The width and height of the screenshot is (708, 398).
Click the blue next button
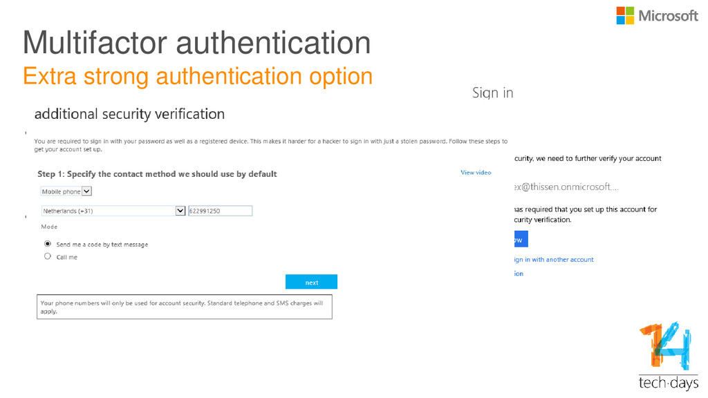311,282
